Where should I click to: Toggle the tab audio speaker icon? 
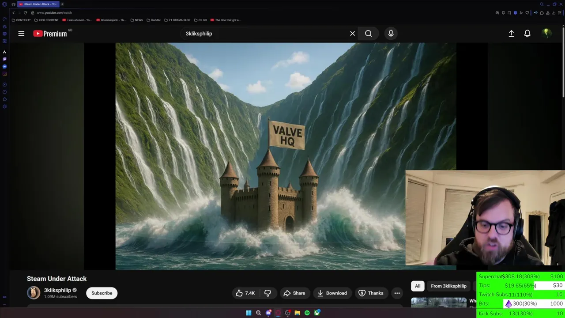pos(535,13)
